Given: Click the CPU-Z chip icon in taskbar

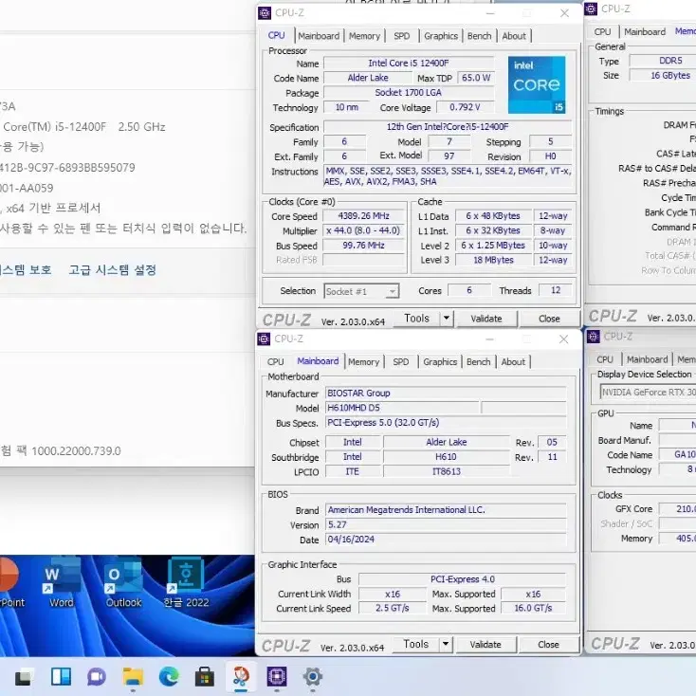Looking at the screenshot, I should 277,676.
